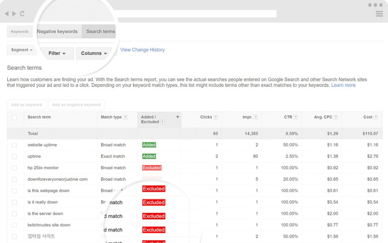This screenshot has height=243, width=388.
Task: Toggle the select-all checkbox in table header
Action: [14, 118]
